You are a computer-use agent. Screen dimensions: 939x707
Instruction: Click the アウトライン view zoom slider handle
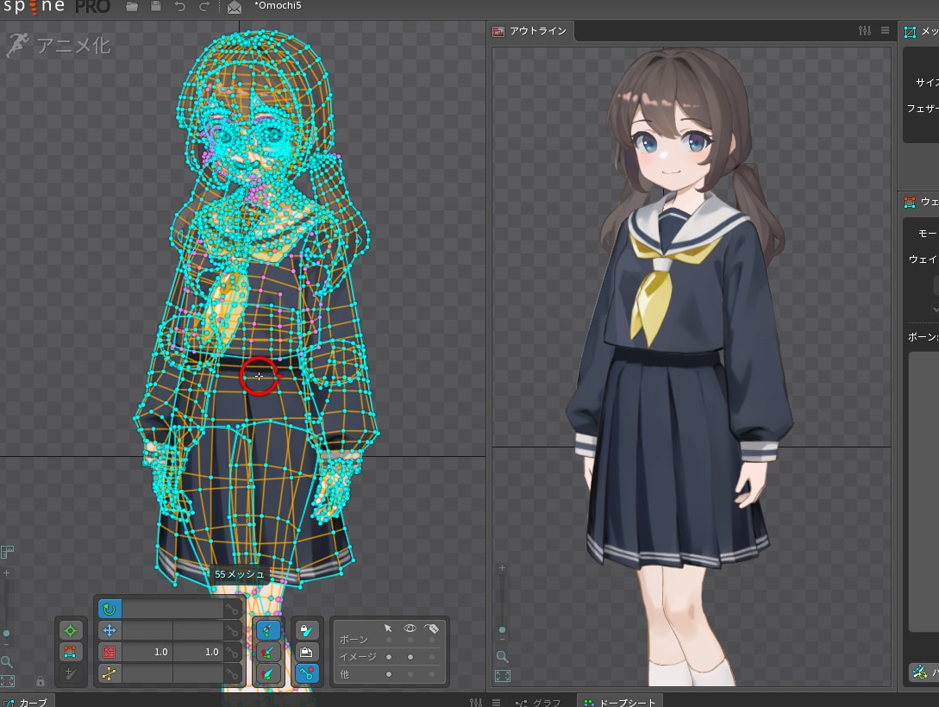tap(503, 629)
